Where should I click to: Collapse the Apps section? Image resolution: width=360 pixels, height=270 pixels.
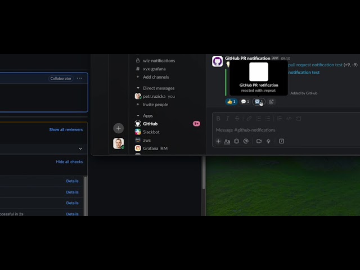coord(138,115)
